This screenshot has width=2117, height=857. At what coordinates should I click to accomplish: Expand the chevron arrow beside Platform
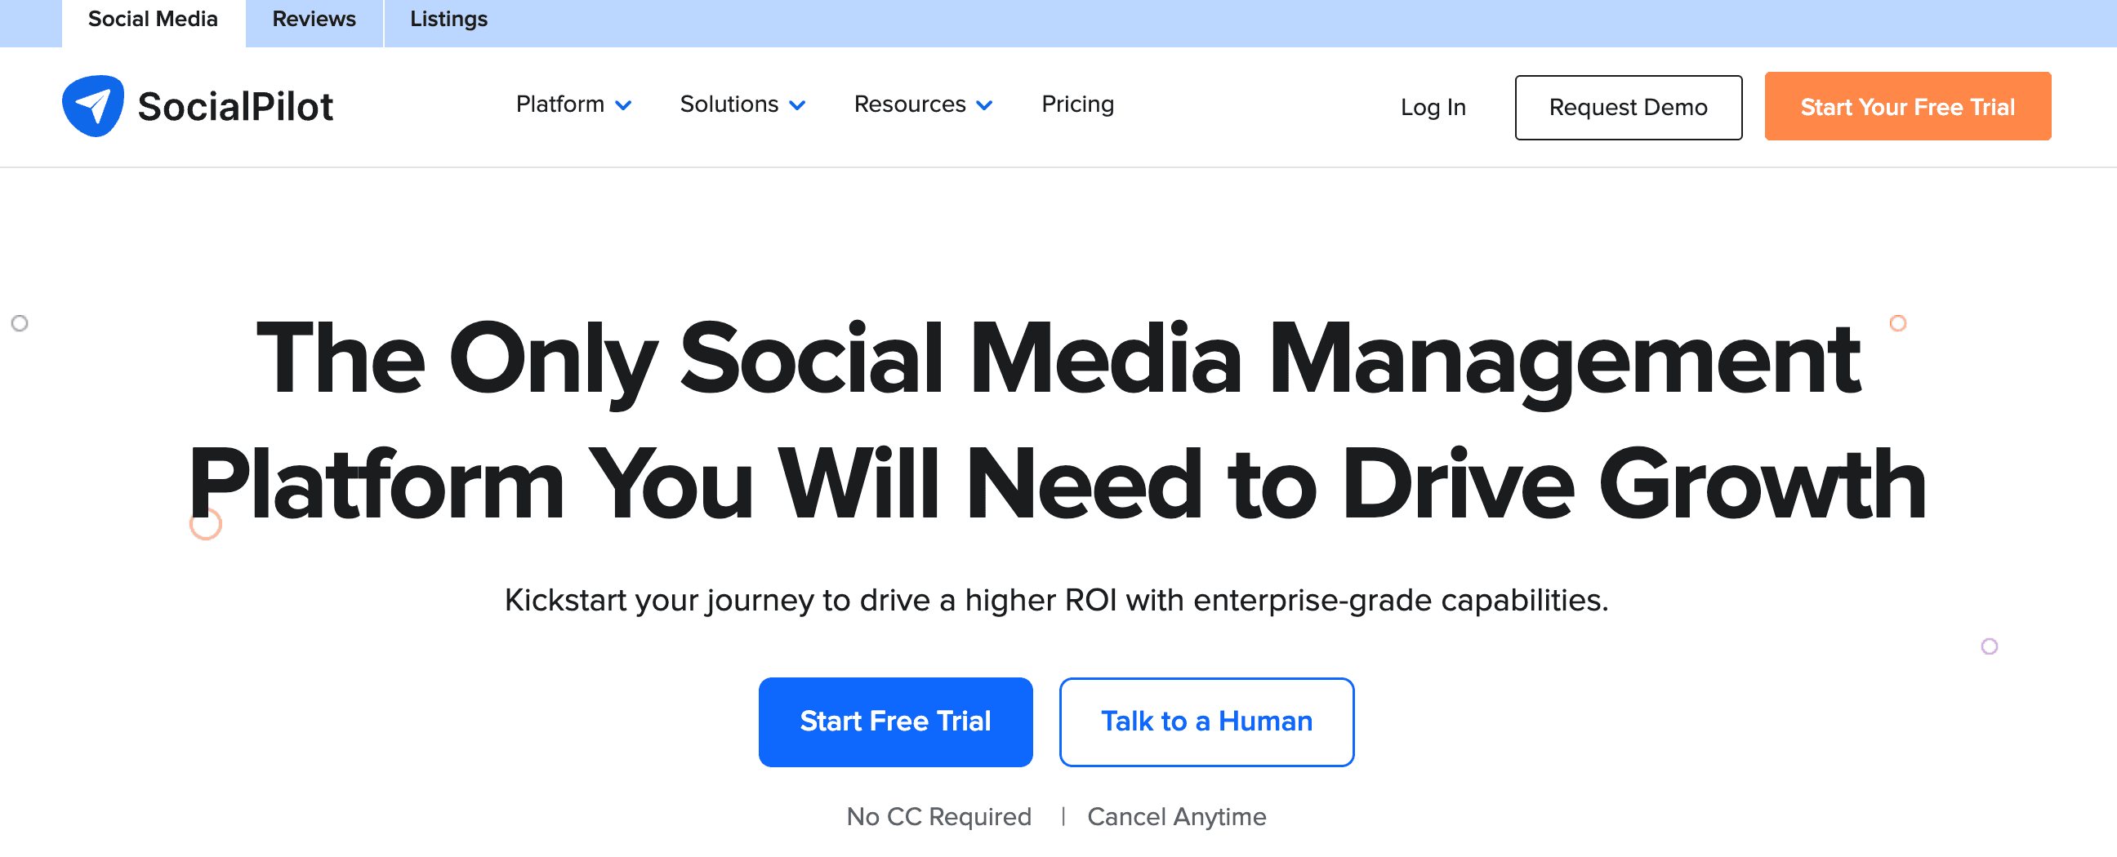(x=624, y=106)
